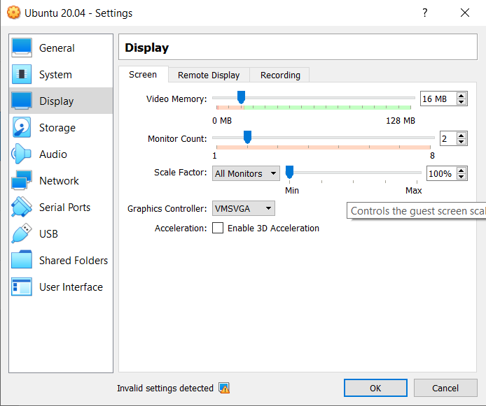Click the Display monitor icon in sidebar
Screen dimensions: 486x406
22,101
